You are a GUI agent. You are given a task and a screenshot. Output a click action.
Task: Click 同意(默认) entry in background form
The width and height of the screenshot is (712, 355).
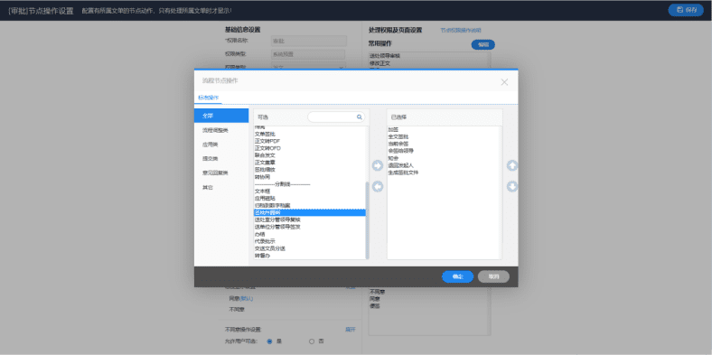pyautogui.click(x=240, y=299)
